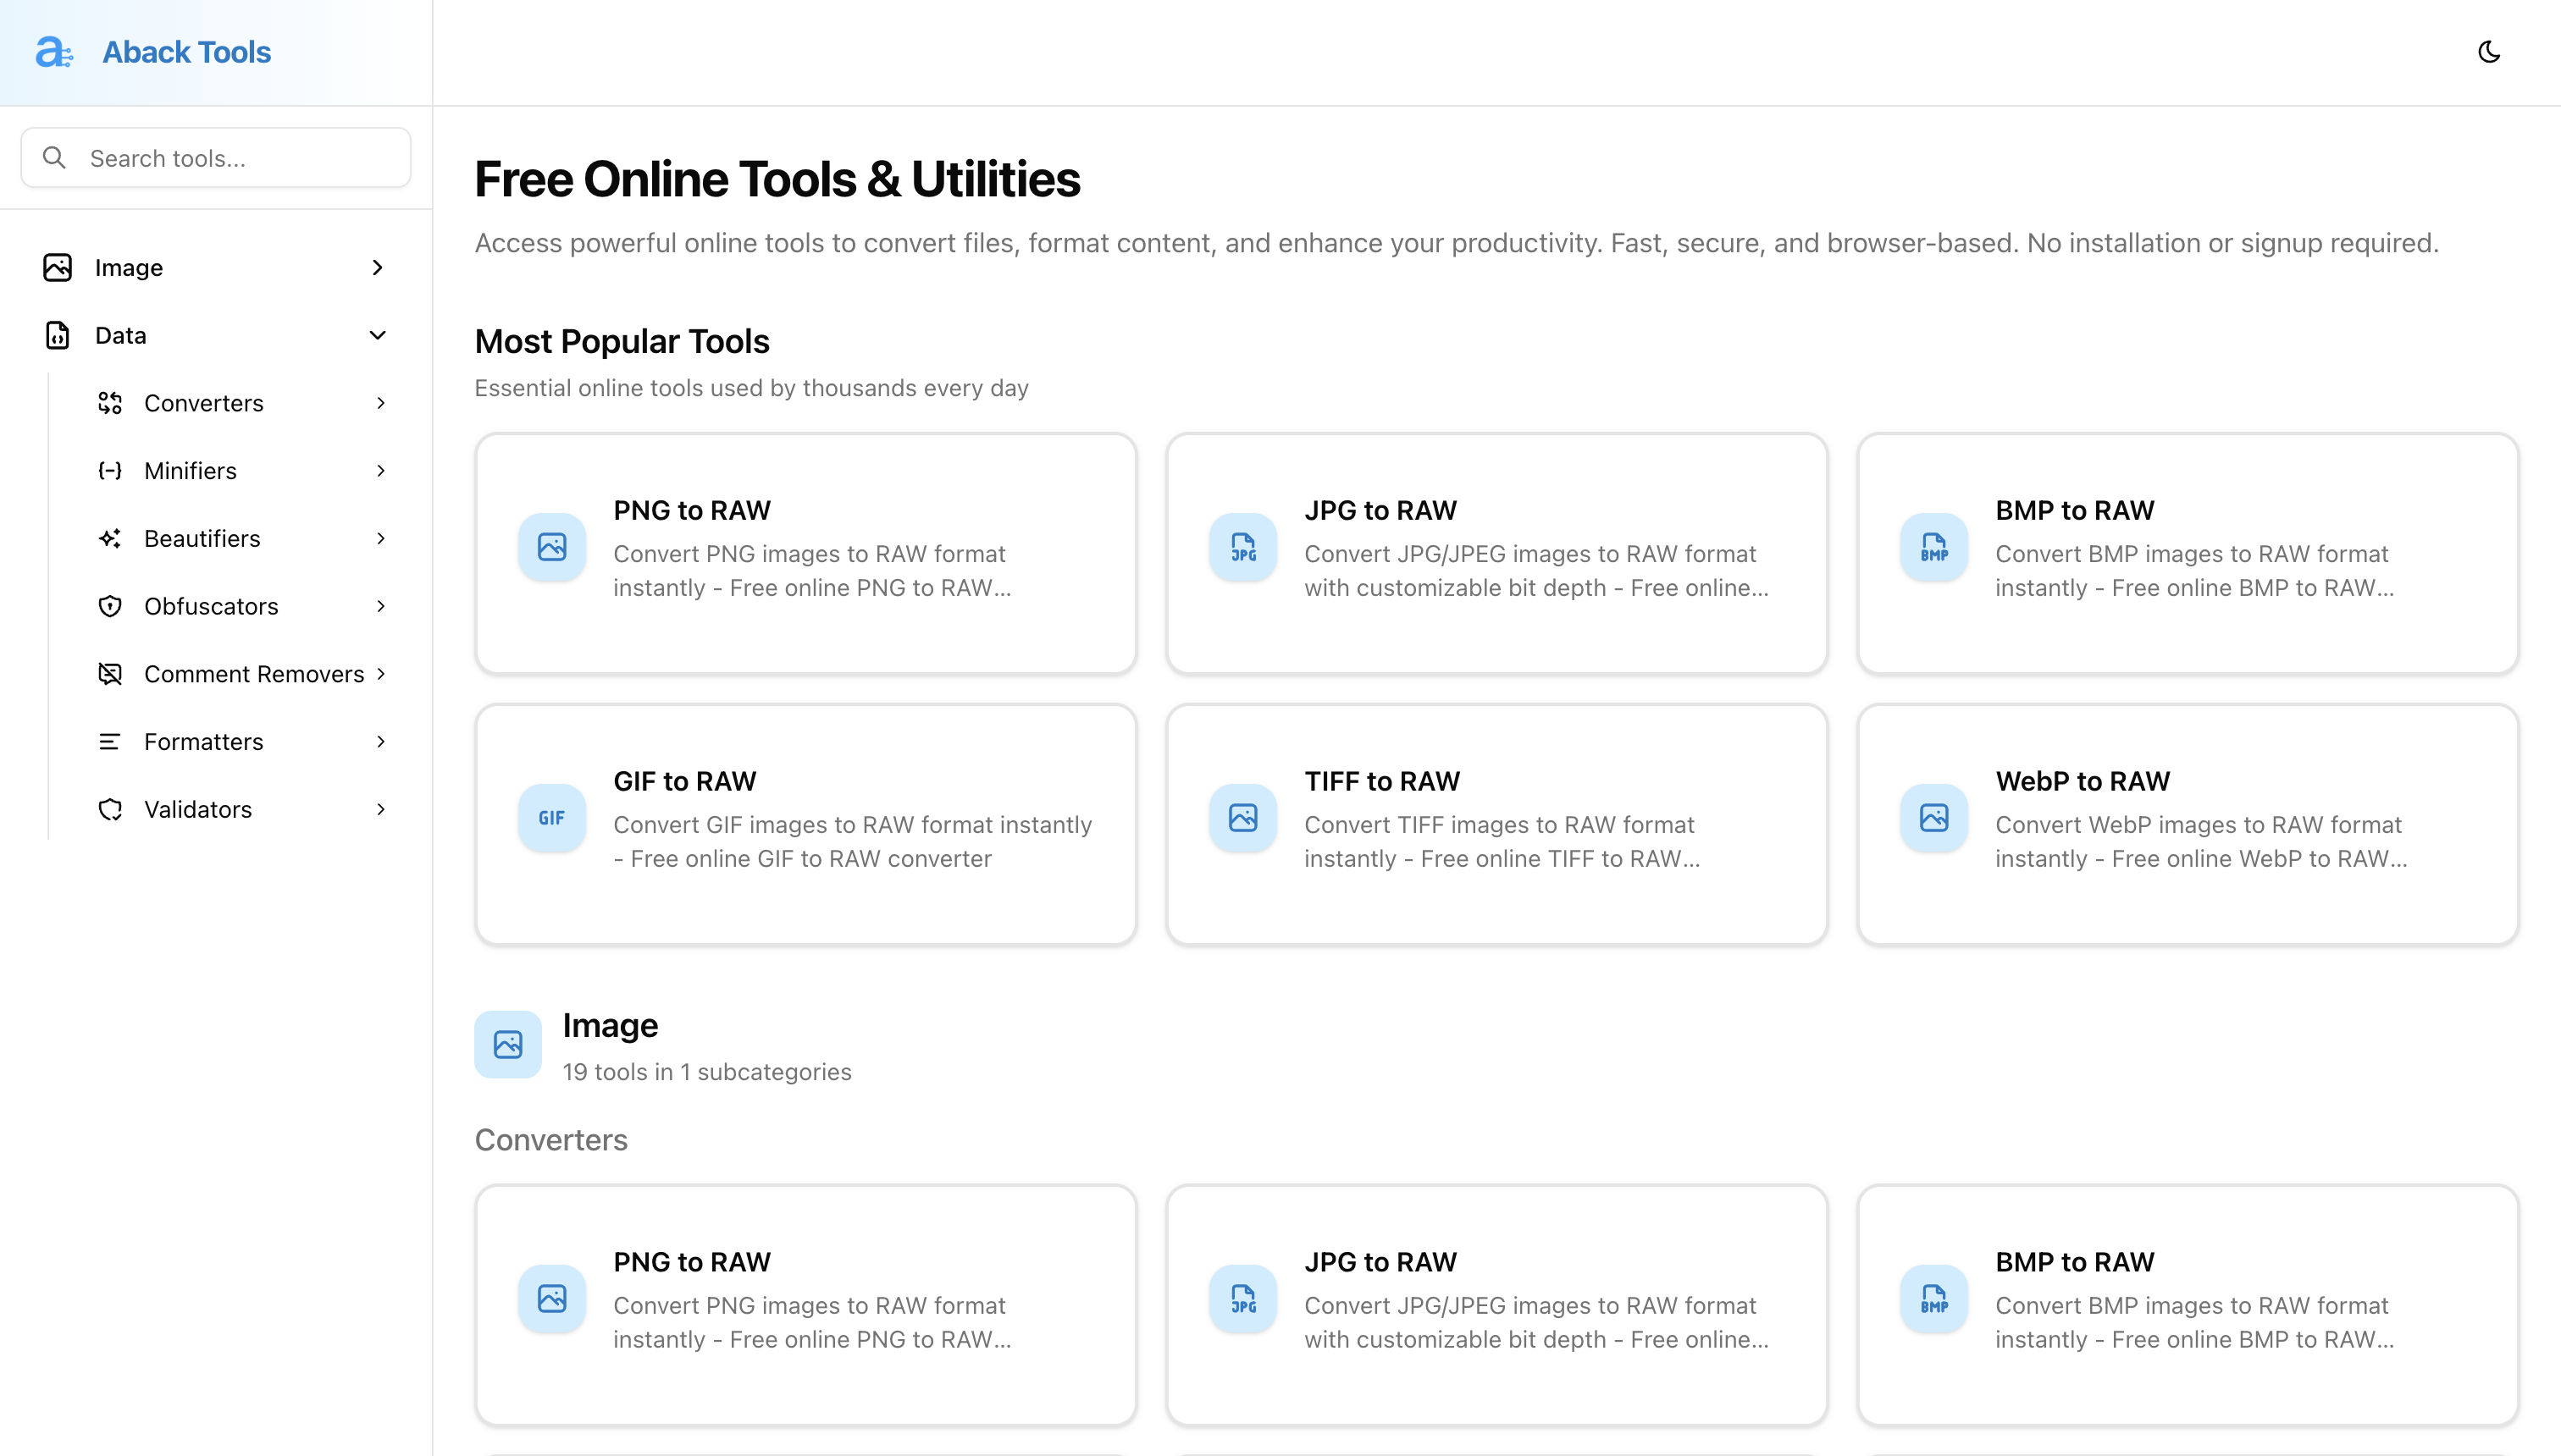Expand the Formatters chevron
Viewport: 2561px width, 1456px height.
pyautogui.click(x=381, y=741)
